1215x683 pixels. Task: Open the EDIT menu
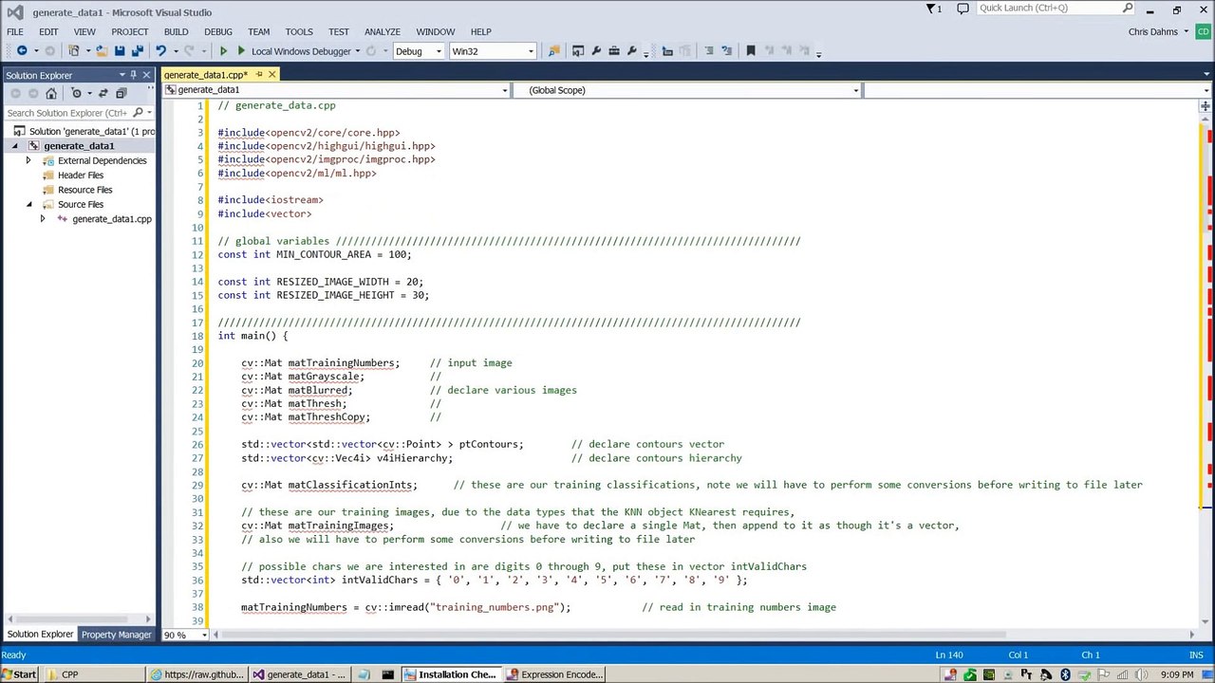point(48,31)
